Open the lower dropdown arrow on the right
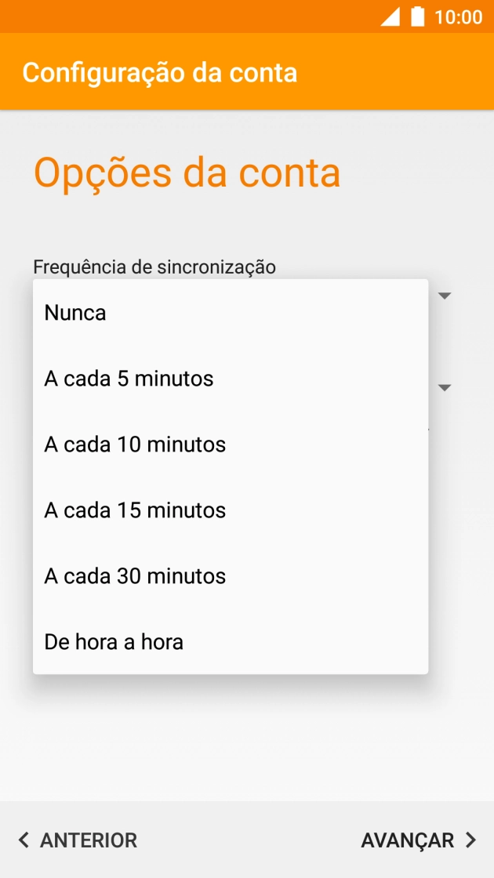Screen dimensions: 494x878 click(x=445, y=387)
